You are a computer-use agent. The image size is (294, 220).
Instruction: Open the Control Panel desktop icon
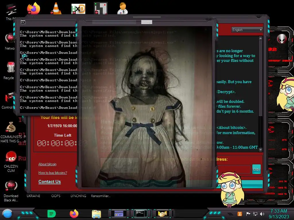tap(9, 98)
